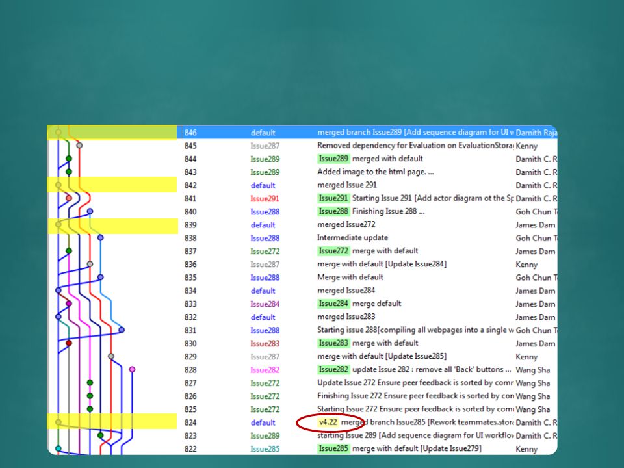Click the green graph node for revision 827
Viewport: 624px width, 468px height.
(90, 382)
